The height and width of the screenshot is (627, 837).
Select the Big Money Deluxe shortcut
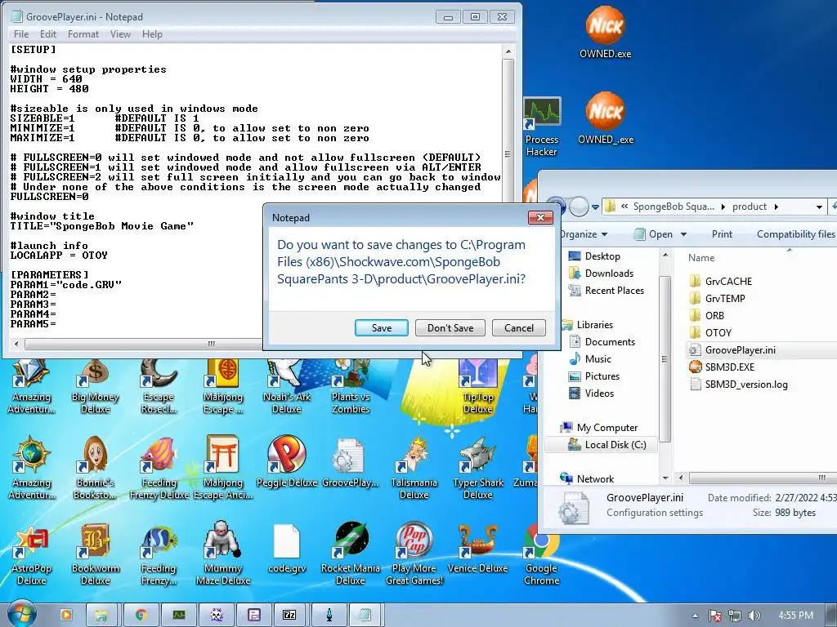click(x=95, y=386)
